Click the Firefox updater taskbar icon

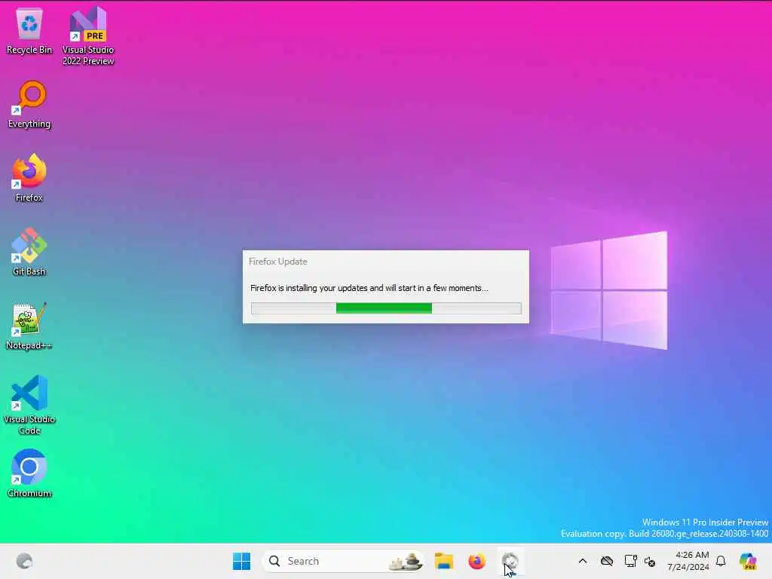(510, 561)
